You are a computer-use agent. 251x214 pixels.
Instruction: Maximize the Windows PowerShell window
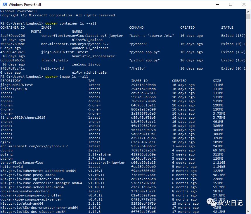tap(231, 4)
